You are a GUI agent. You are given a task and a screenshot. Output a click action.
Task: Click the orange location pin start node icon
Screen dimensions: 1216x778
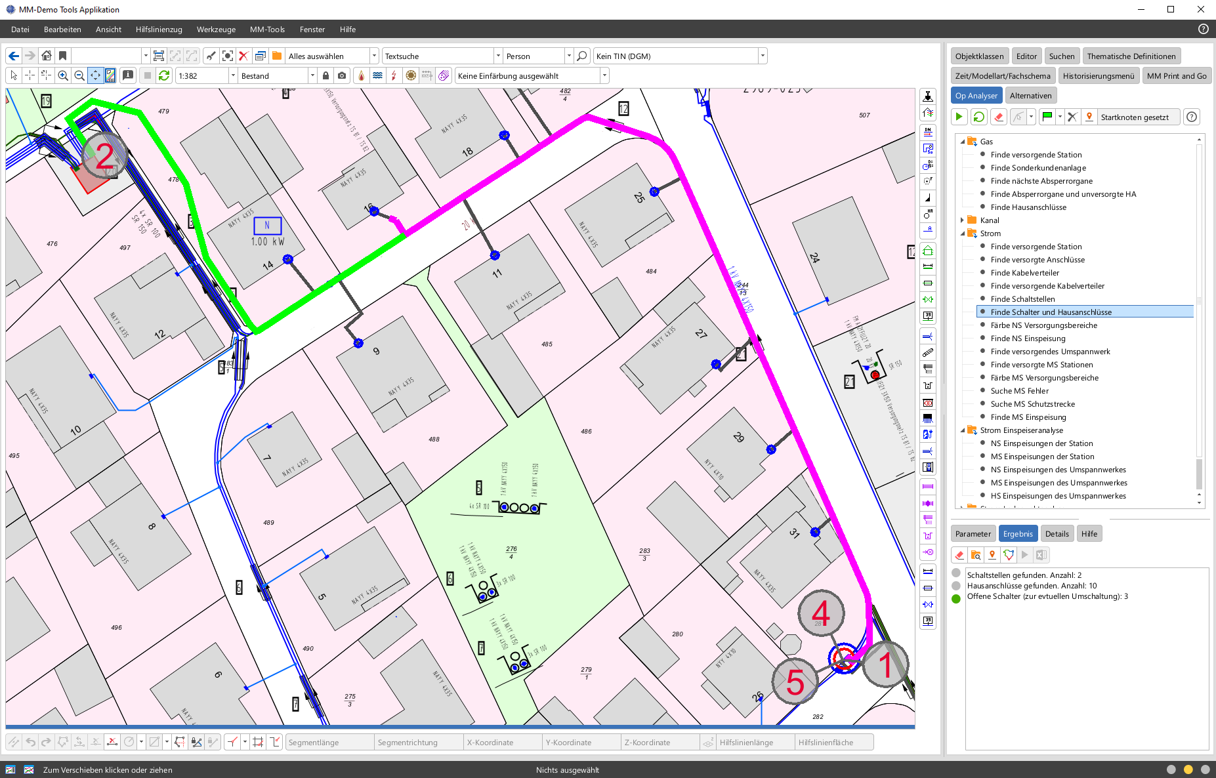pyautogui.click(x=1089, y=117)
